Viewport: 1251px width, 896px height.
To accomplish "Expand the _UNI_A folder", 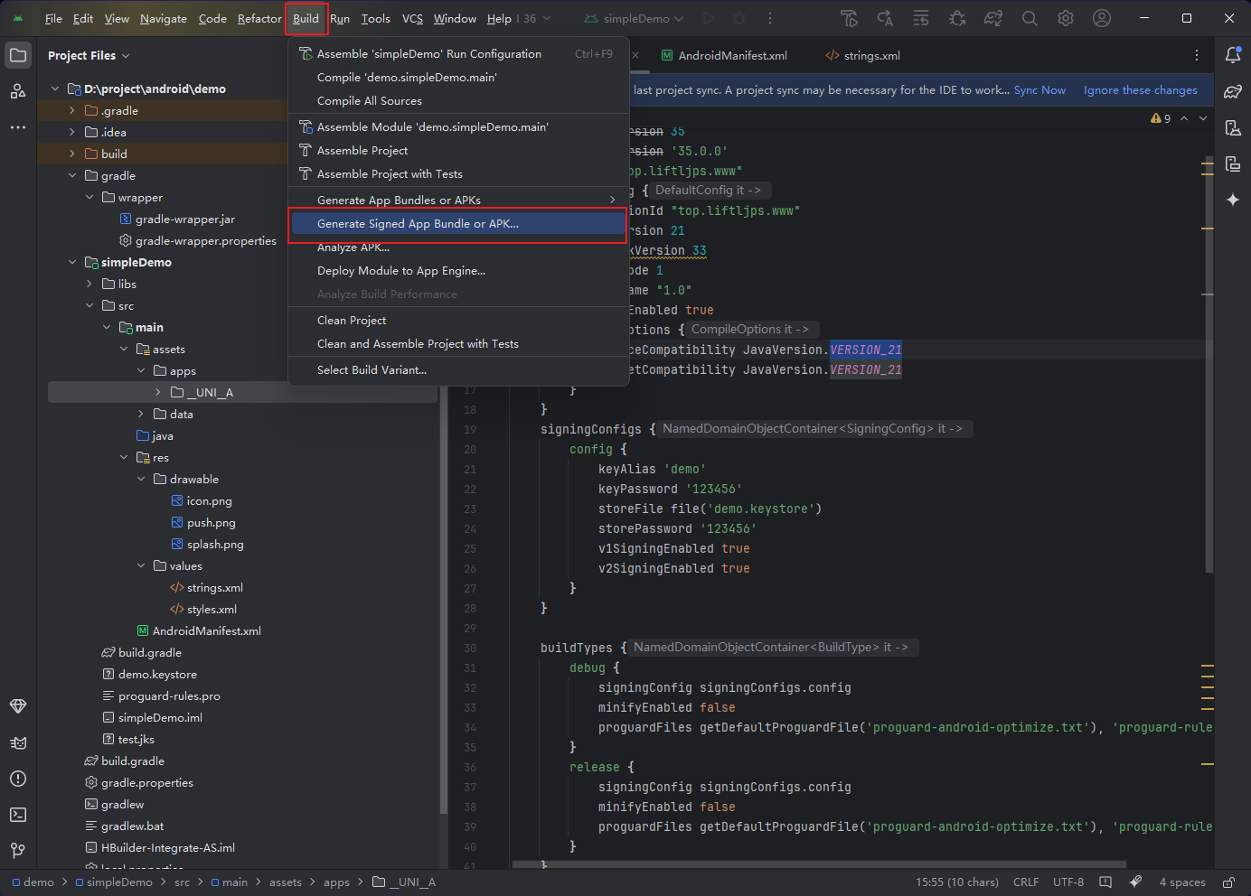I will [158, 393].
